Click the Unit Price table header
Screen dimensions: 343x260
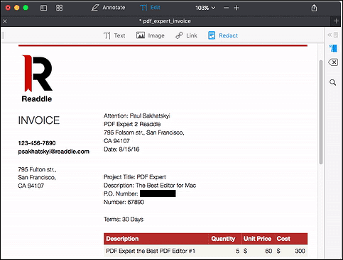coord(258,239)
